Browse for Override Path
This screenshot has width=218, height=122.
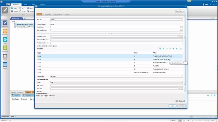coord(181,36)
